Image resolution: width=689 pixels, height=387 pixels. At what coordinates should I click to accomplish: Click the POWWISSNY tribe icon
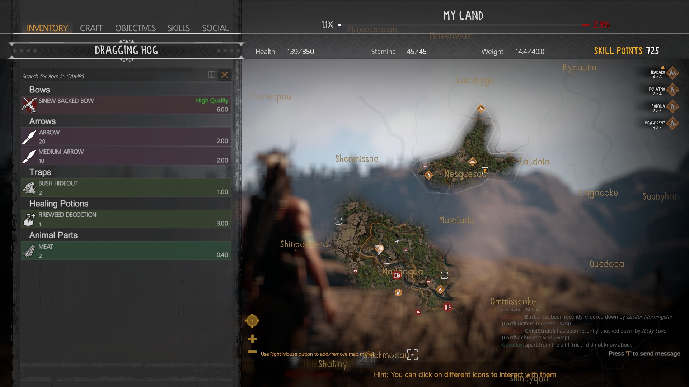click(672, 124)
